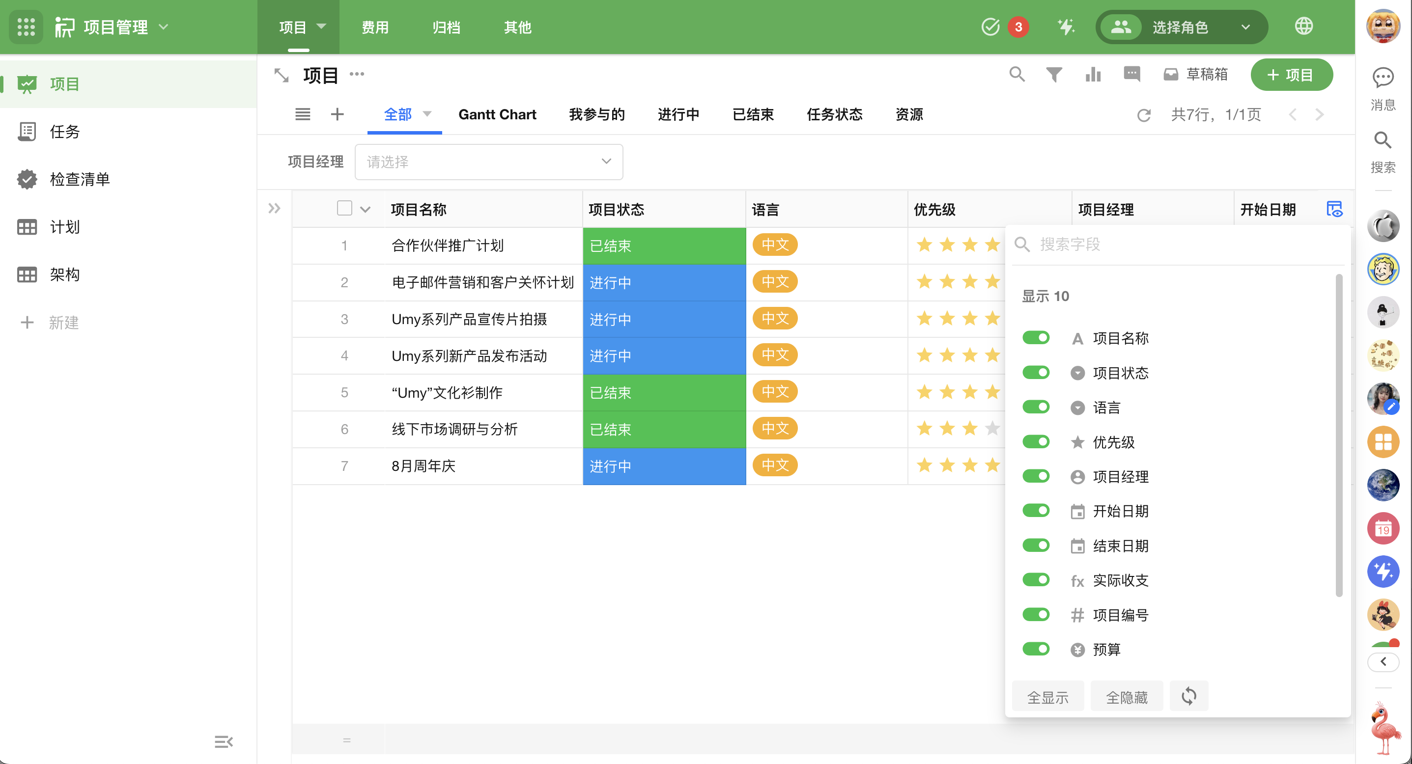Switch to the Gantt Chart tab
Screen dimensions: 1412x764
497,114
